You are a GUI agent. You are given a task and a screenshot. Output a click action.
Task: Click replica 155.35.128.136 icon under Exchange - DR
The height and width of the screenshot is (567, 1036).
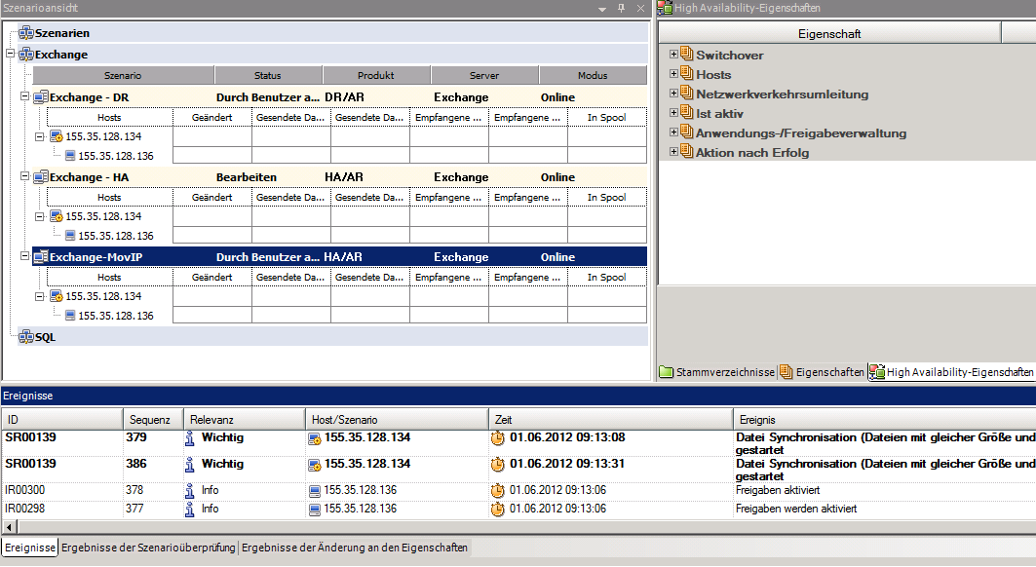tap(70, 156)
